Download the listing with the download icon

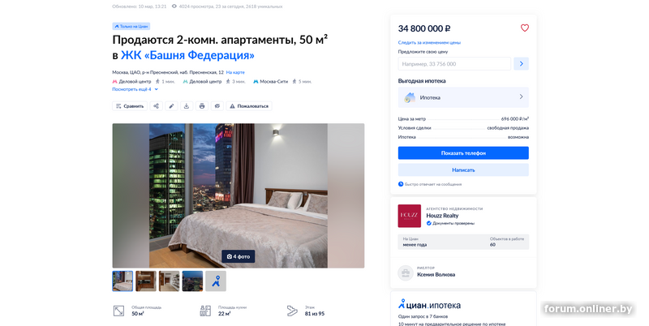click(x=187, y=106)
